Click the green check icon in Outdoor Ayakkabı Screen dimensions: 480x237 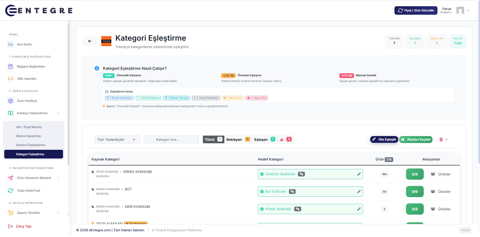coord(262,174)
